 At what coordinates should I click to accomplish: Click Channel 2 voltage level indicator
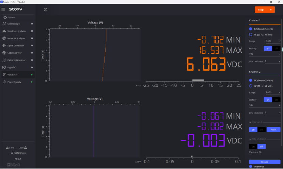(x=192, y=156)
